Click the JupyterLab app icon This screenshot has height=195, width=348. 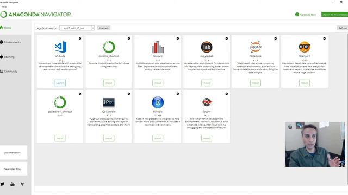[x=207, y=47]
